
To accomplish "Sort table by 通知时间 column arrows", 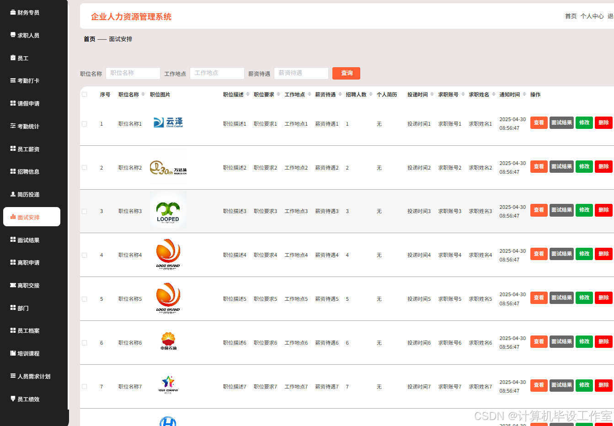I will point(524,94).
